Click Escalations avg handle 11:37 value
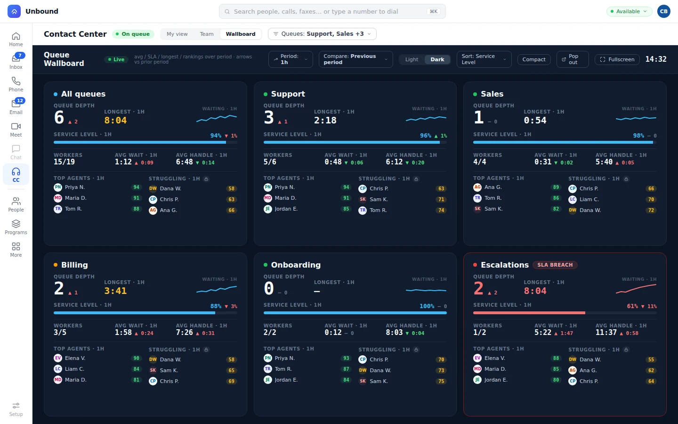Viewport: 678px width, 424px height. (x=606, y=332)
